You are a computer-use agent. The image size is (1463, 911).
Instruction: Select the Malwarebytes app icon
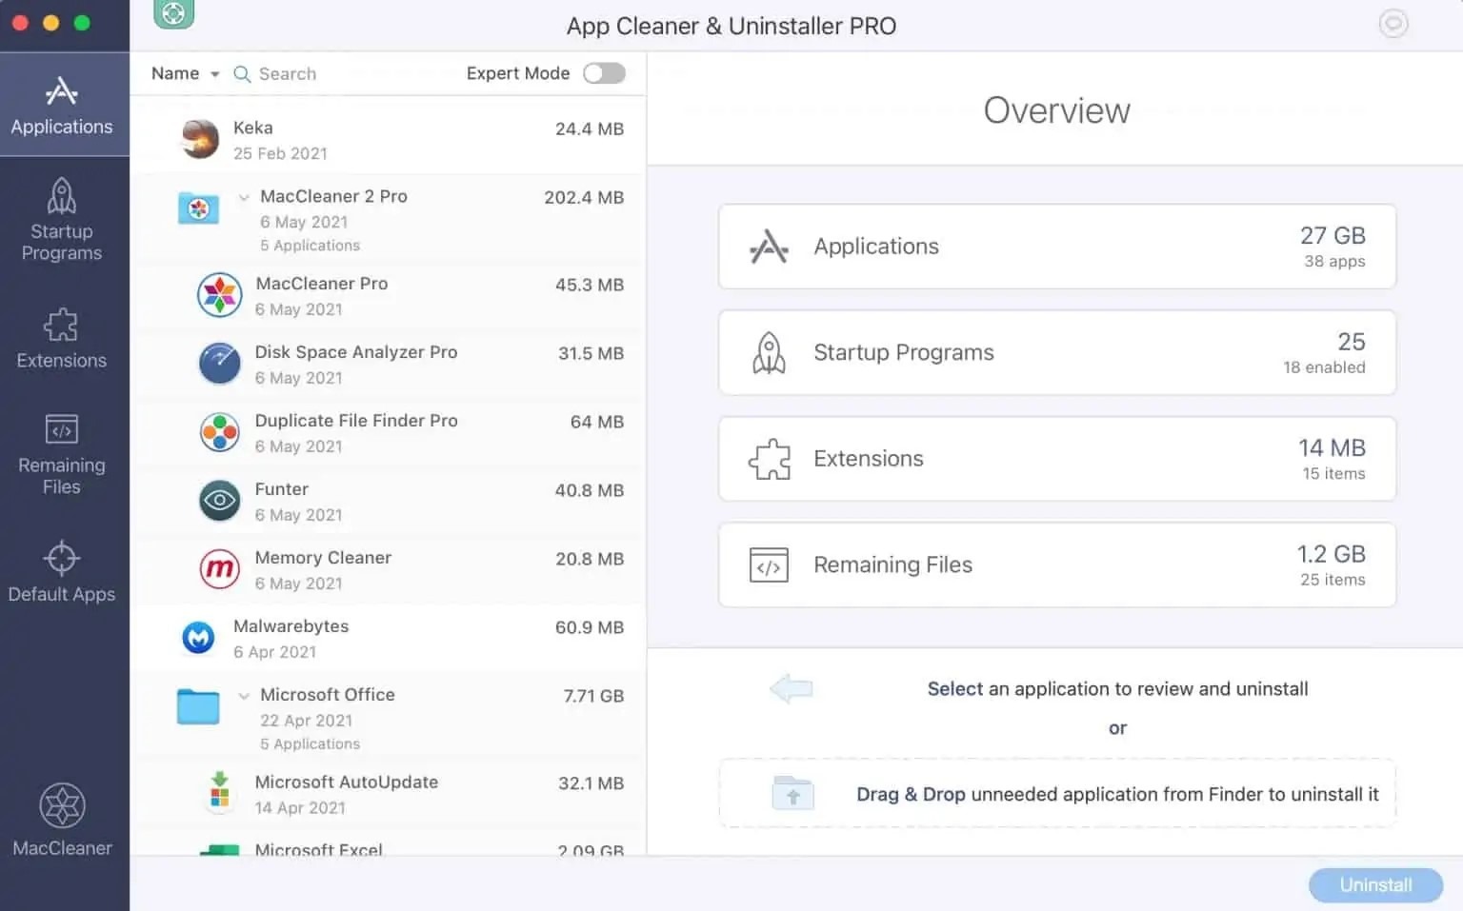(x=198, y=638)
